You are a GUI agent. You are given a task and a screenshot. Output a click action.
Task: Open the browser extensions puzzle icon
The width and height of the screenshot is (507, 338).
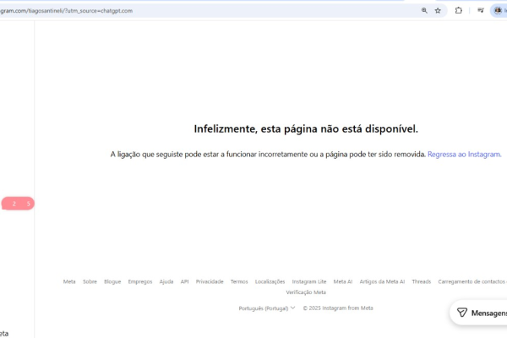[459, 11]
